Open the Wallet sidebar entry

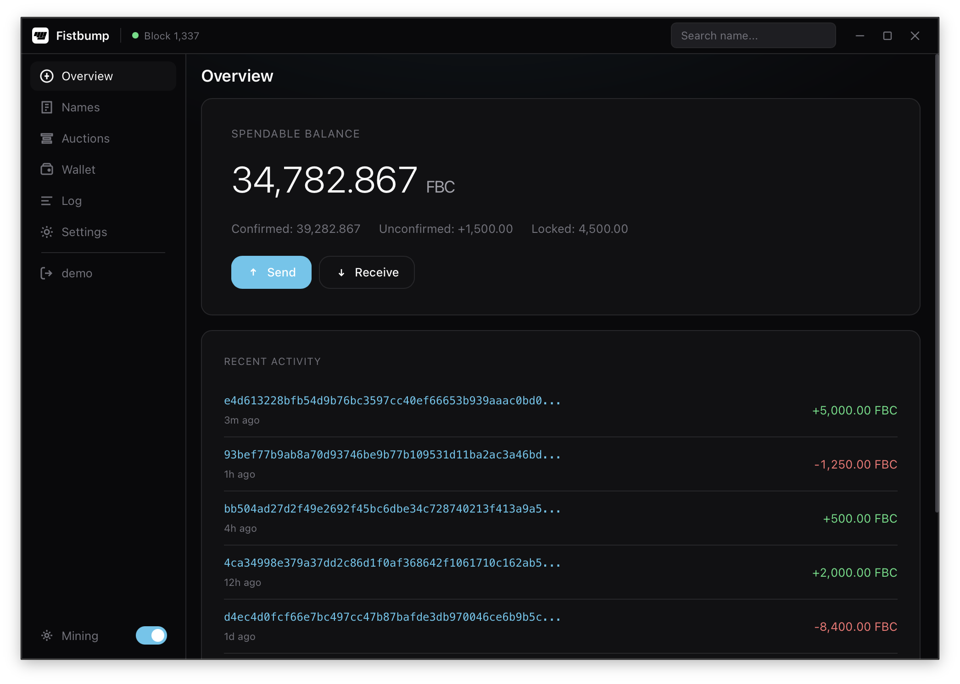tap(78, 169)
